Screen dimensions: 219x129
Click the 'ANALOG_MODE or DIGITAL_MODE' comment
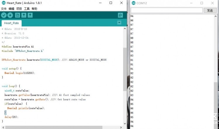88,60
